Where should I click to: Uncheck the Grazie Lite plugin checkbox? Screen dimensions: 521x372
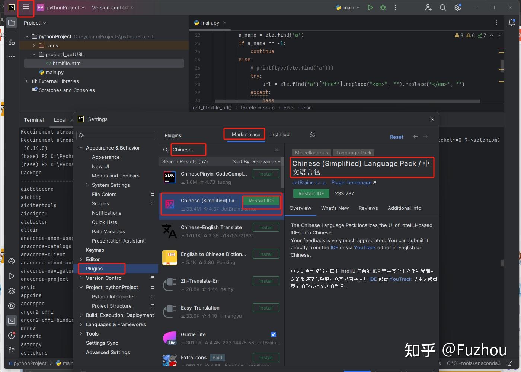274,334
